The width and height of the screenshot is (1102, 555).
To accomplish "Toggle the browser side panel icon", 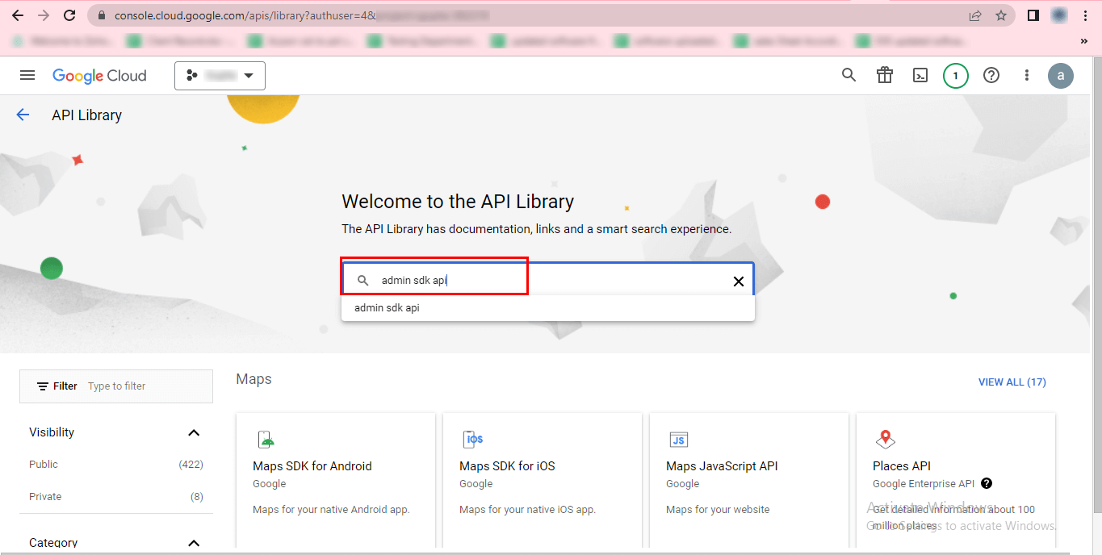I will (1033, 15).
